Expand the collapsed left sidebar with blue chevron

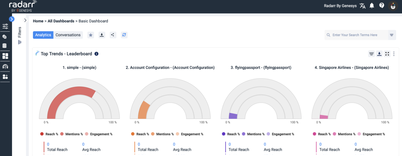(x=12, y=19)
